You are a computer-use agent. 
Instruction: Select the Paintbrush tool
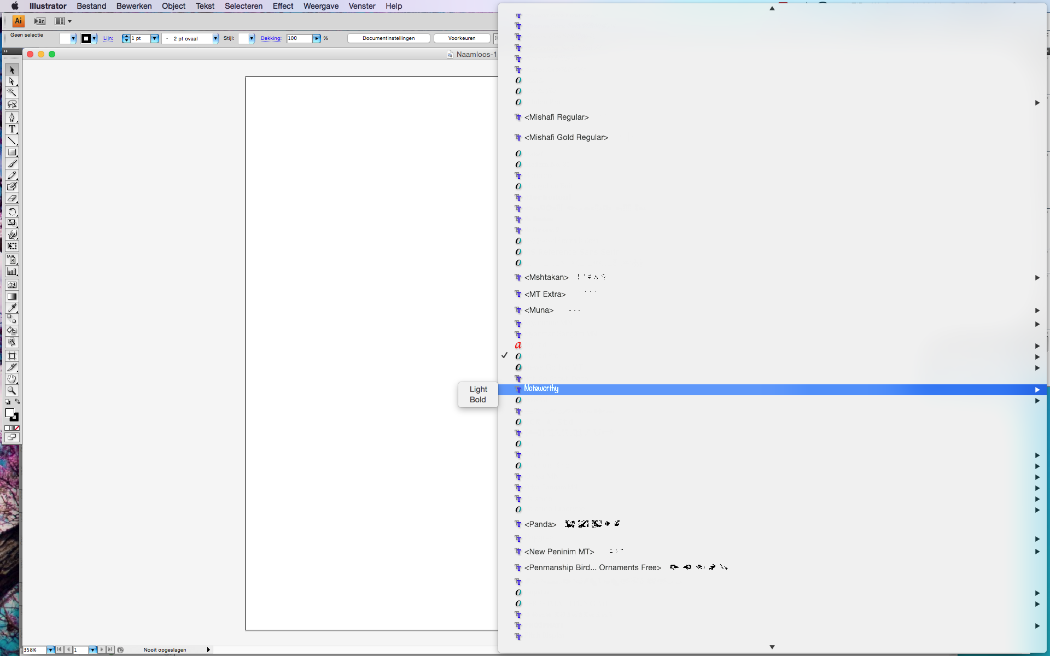click(12, 164)
